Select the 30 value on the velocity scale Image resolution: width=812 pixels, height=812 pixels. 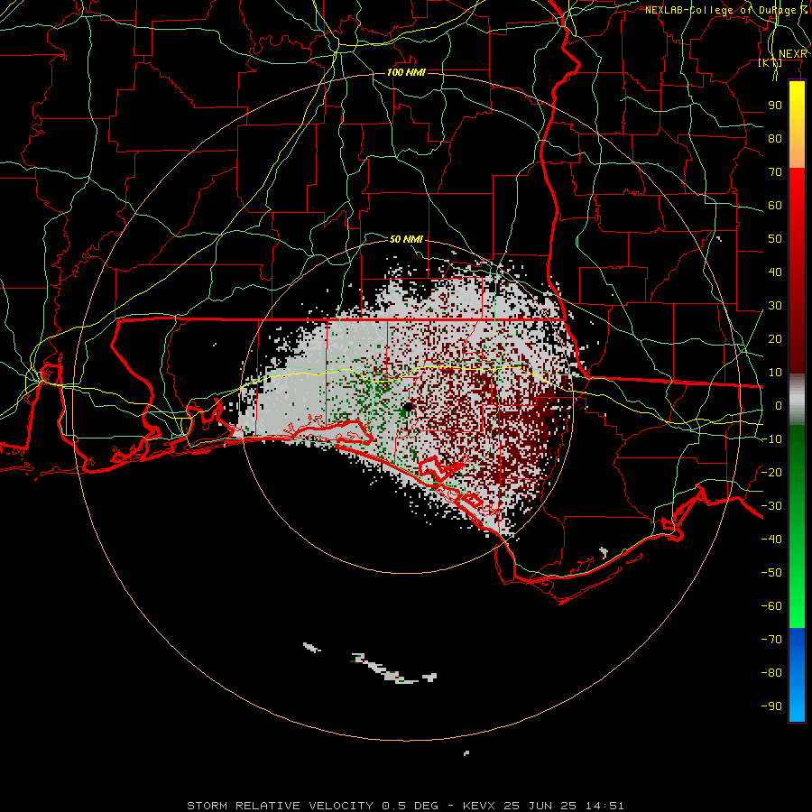(775, 306)
